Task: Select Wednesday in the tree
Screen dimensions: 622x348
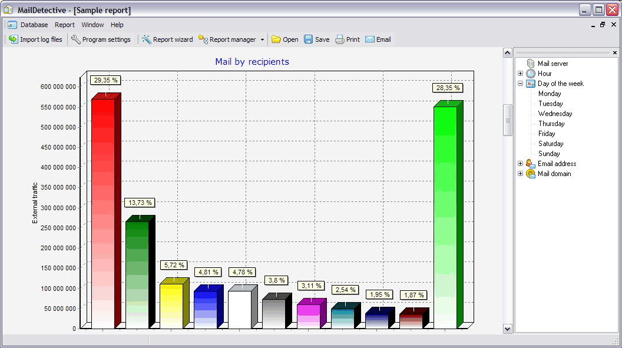Action: point(555,114)
